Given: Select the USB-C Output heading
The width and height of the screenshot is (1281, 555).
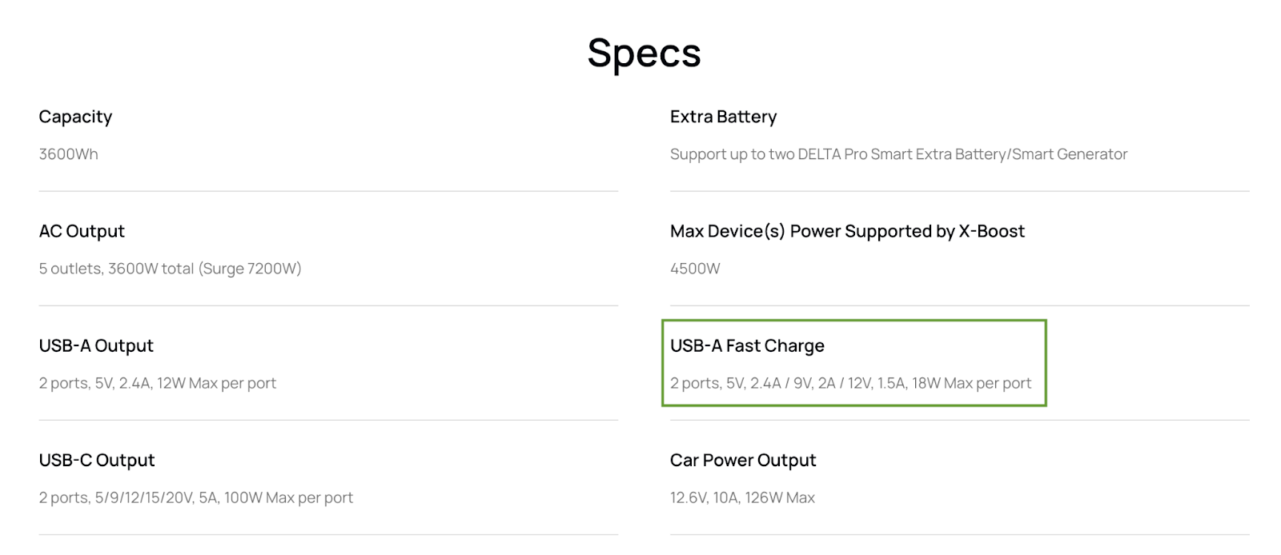Looking at the screenshot, I should (x=97, y=460).
